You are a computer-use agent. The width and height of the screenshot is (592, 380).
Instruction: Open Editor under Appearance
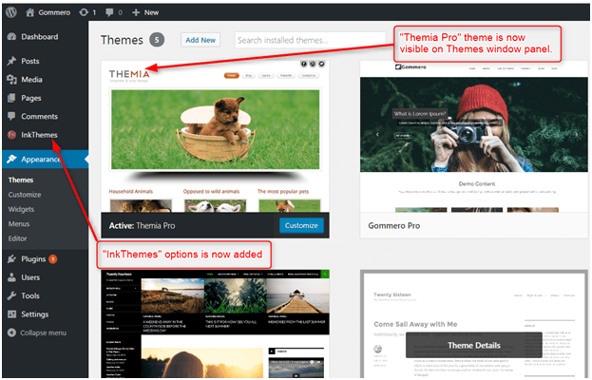point(17,238)
